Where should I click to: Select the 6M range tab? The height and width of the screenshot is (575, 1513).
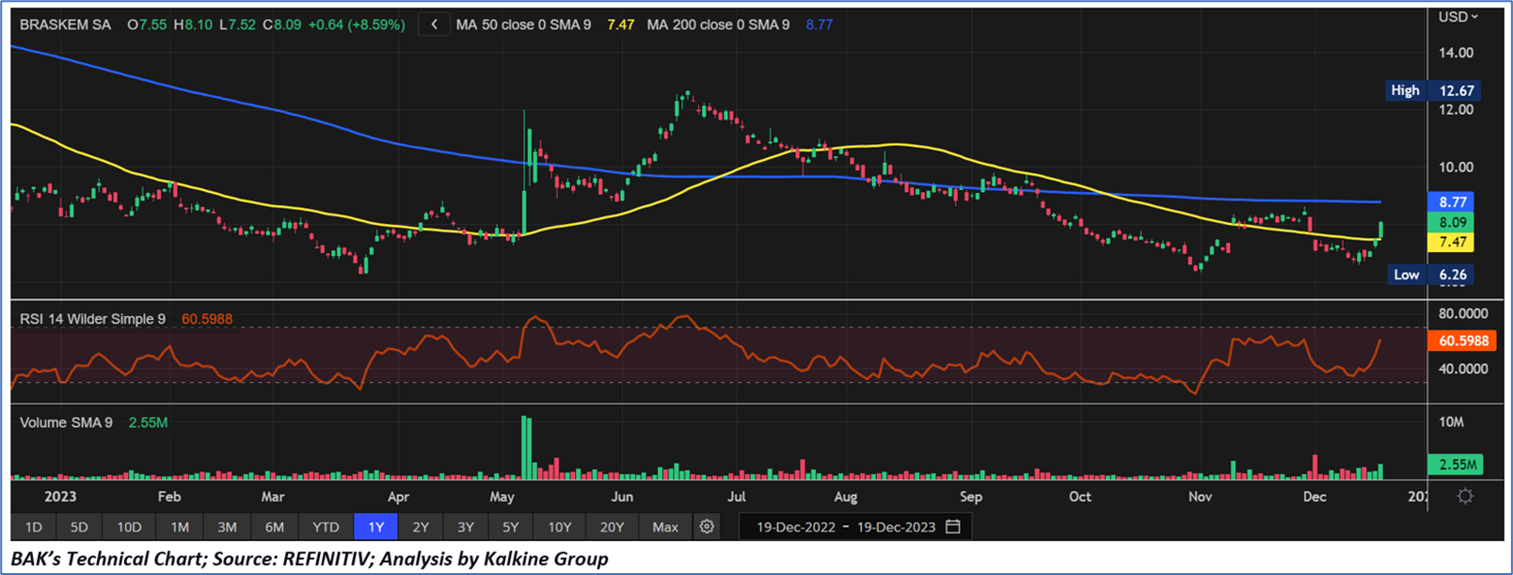click(274, 527)
